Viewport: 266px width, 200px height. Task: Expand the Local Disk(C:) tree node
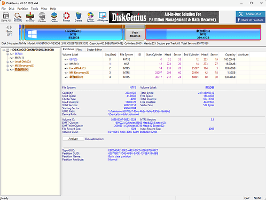pos(7,62)
